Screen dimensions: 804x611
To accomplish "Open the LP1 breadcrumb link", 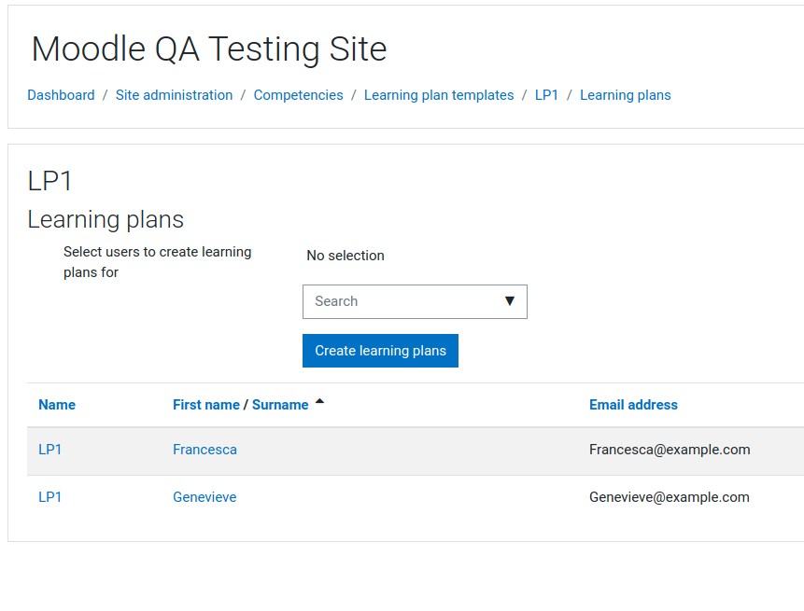I will click(546, 95).
